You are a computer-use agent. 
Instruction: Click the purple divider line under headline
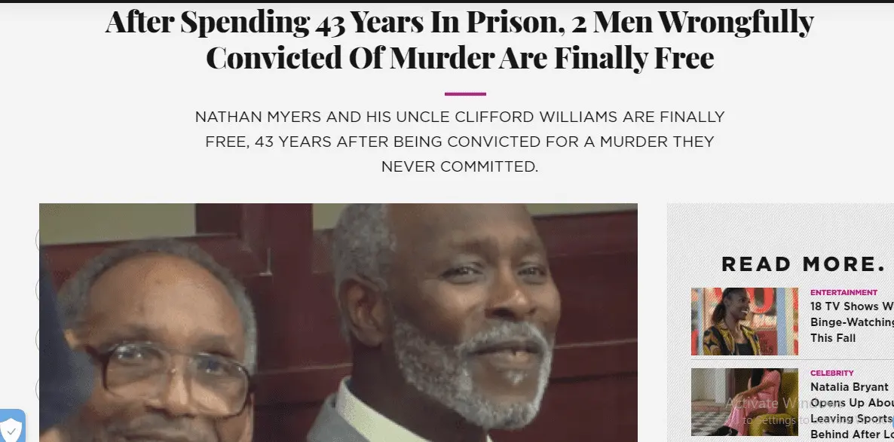point(465,94)
